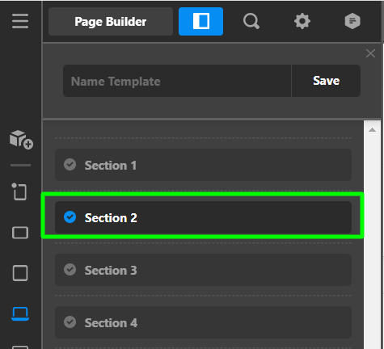Check the Section 1 checkmark
The image size is (384, 349).
(x=70, y=165)
